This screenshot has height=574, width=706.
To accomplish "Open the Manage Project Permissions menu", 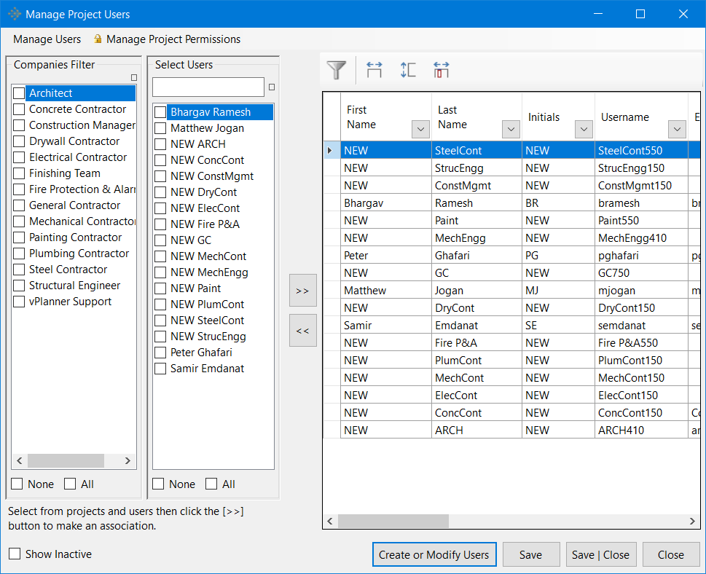I will click(173, 39).
